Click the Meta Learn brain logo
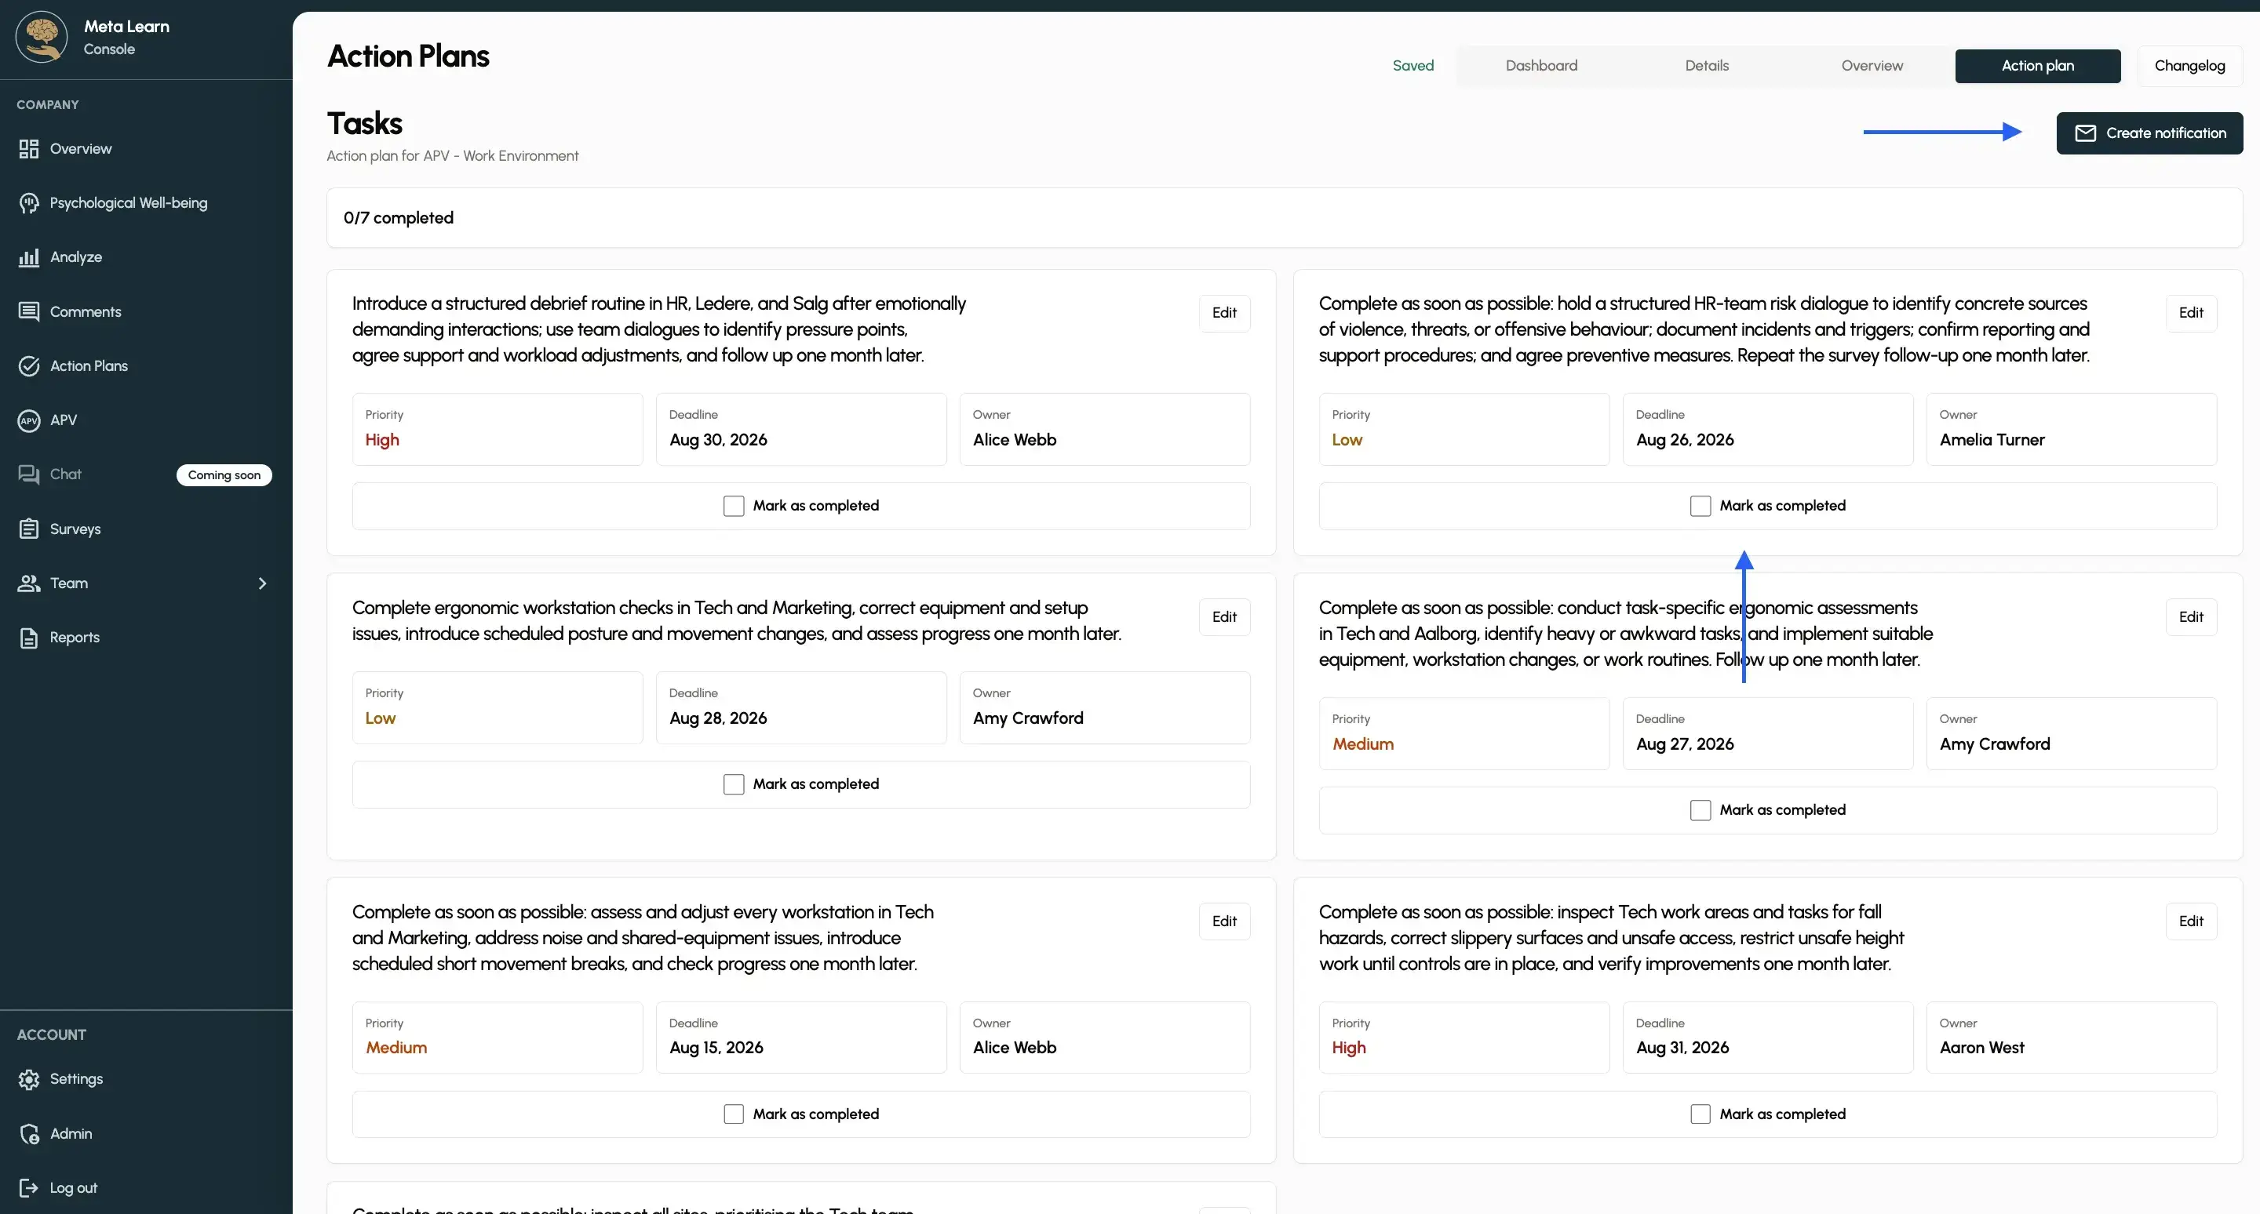Screen dimensions: 2260x1214 point(42,37)
